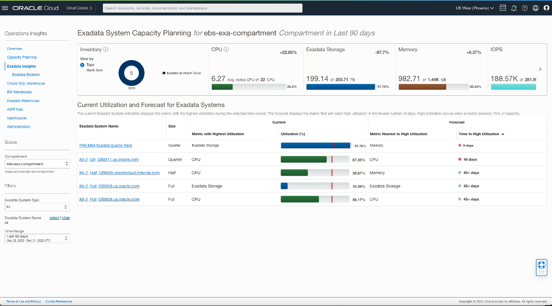The width and height of the screenshot is (552, 306).
Task: Open Exadata Explorer in sidebar
Action: point(26,75)
